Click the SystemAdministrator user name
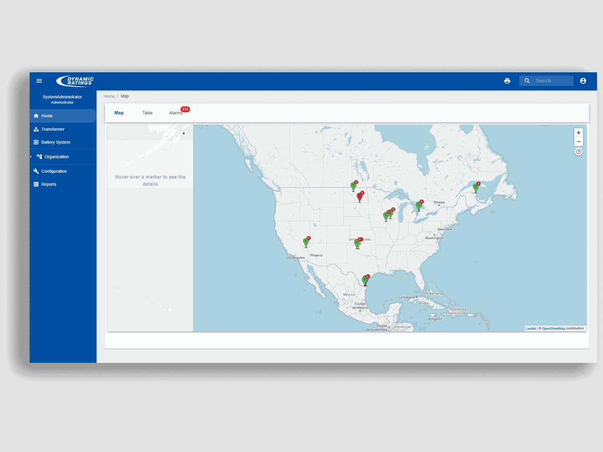Image resolution: width=603 pixels, height=452 pixels. click(62, 97)
